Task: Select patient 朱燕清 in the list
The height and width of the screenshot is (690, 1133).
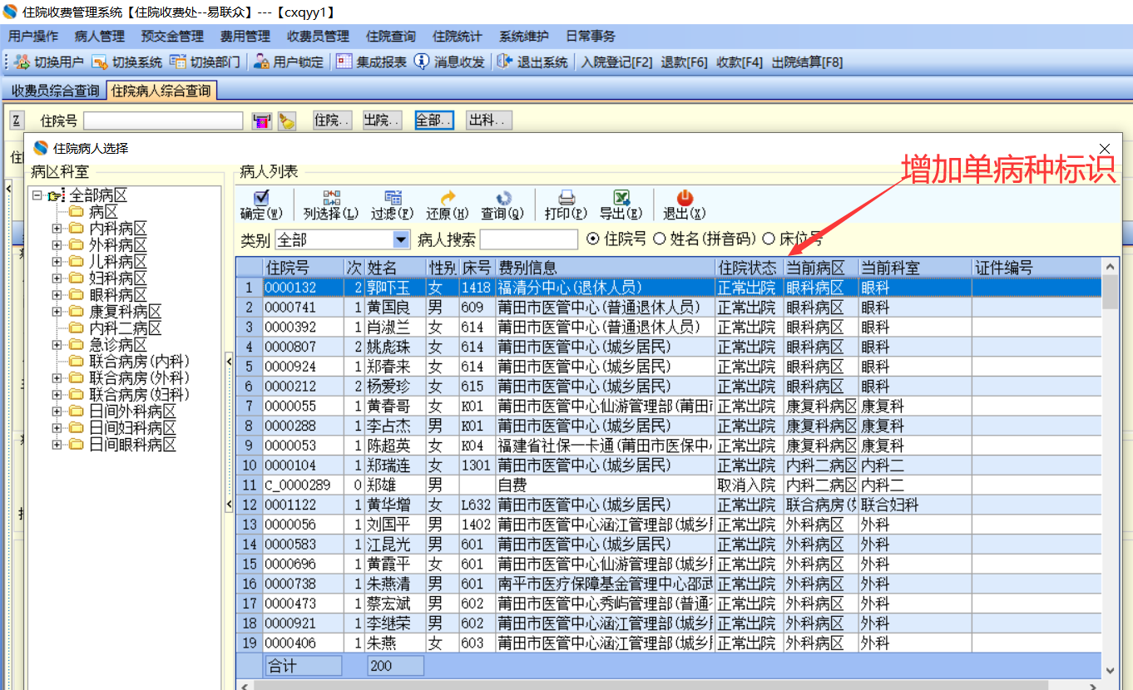Action: pos(669,584)
